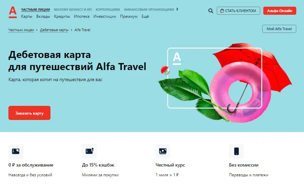This screenshot has height=191, width=304.
Task: Open Альфа-Онлайн login
Action: click(279, 11)
